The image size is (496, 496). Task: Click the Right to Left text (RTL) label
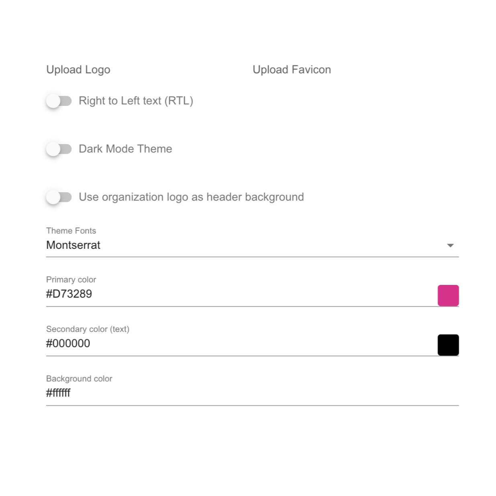click(x=136, y=101)
